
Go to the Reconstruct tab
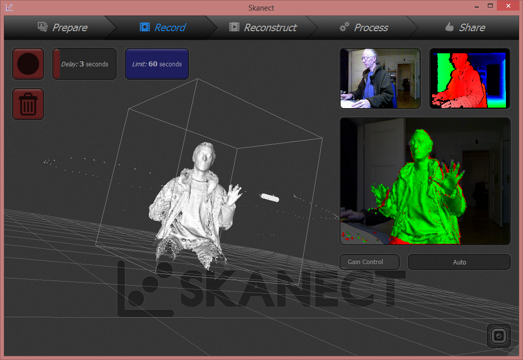[x=263, y=27]
